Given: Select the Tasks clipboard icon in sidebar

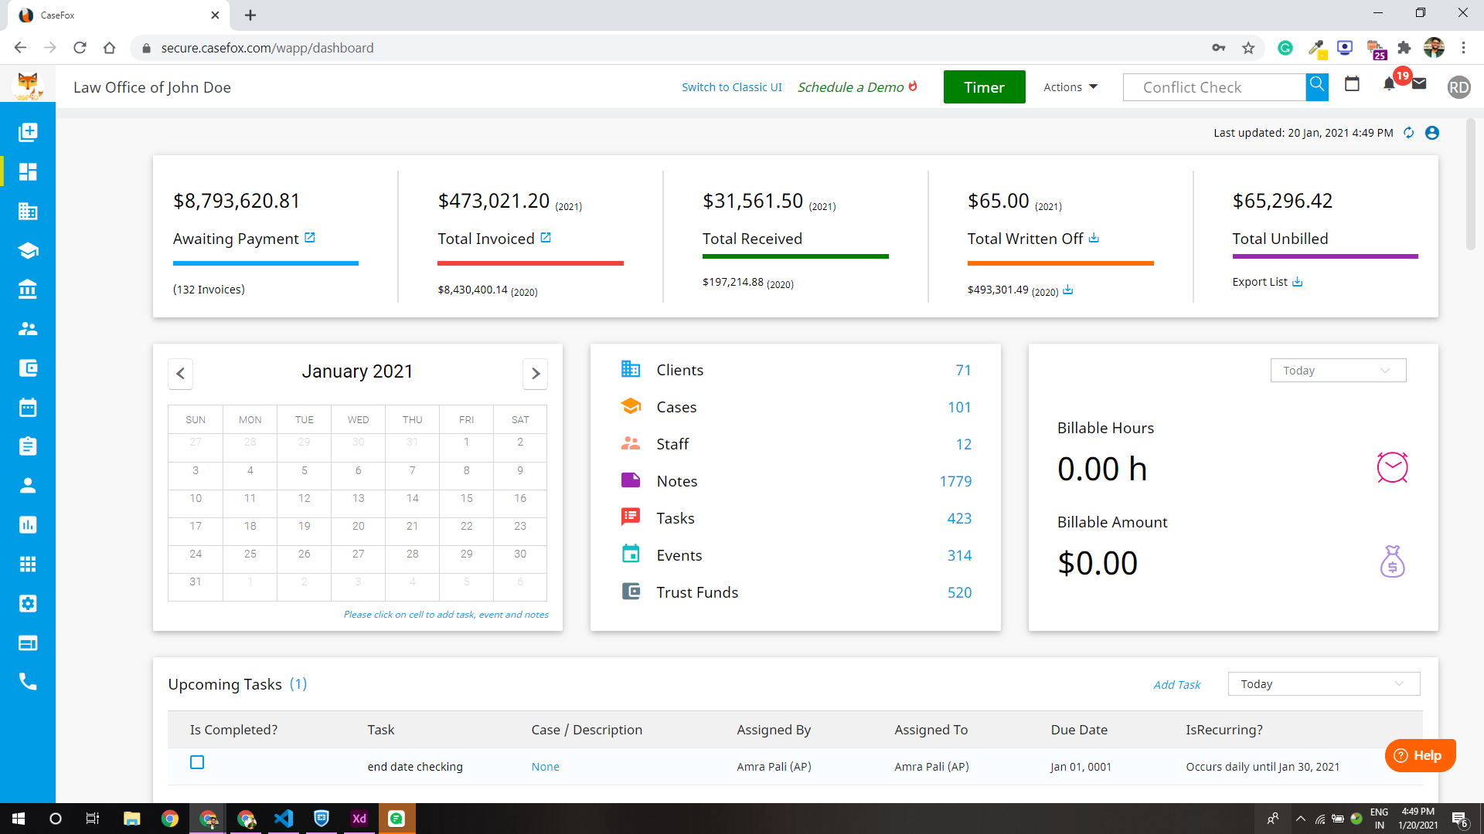Looking at the screenshot, I should point(28,446).
